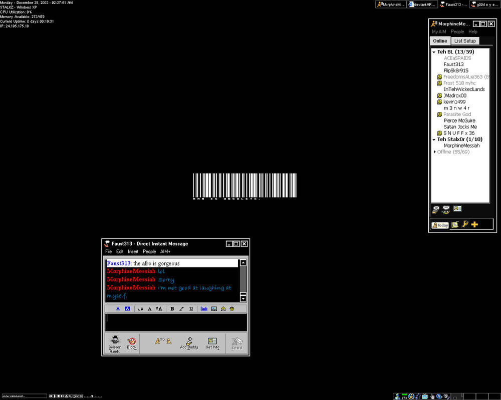Image resolution: width=501 pixels, height=400 pixels.
Task: Click away-note icon beside JMadrox00
Action: (440, 95)
